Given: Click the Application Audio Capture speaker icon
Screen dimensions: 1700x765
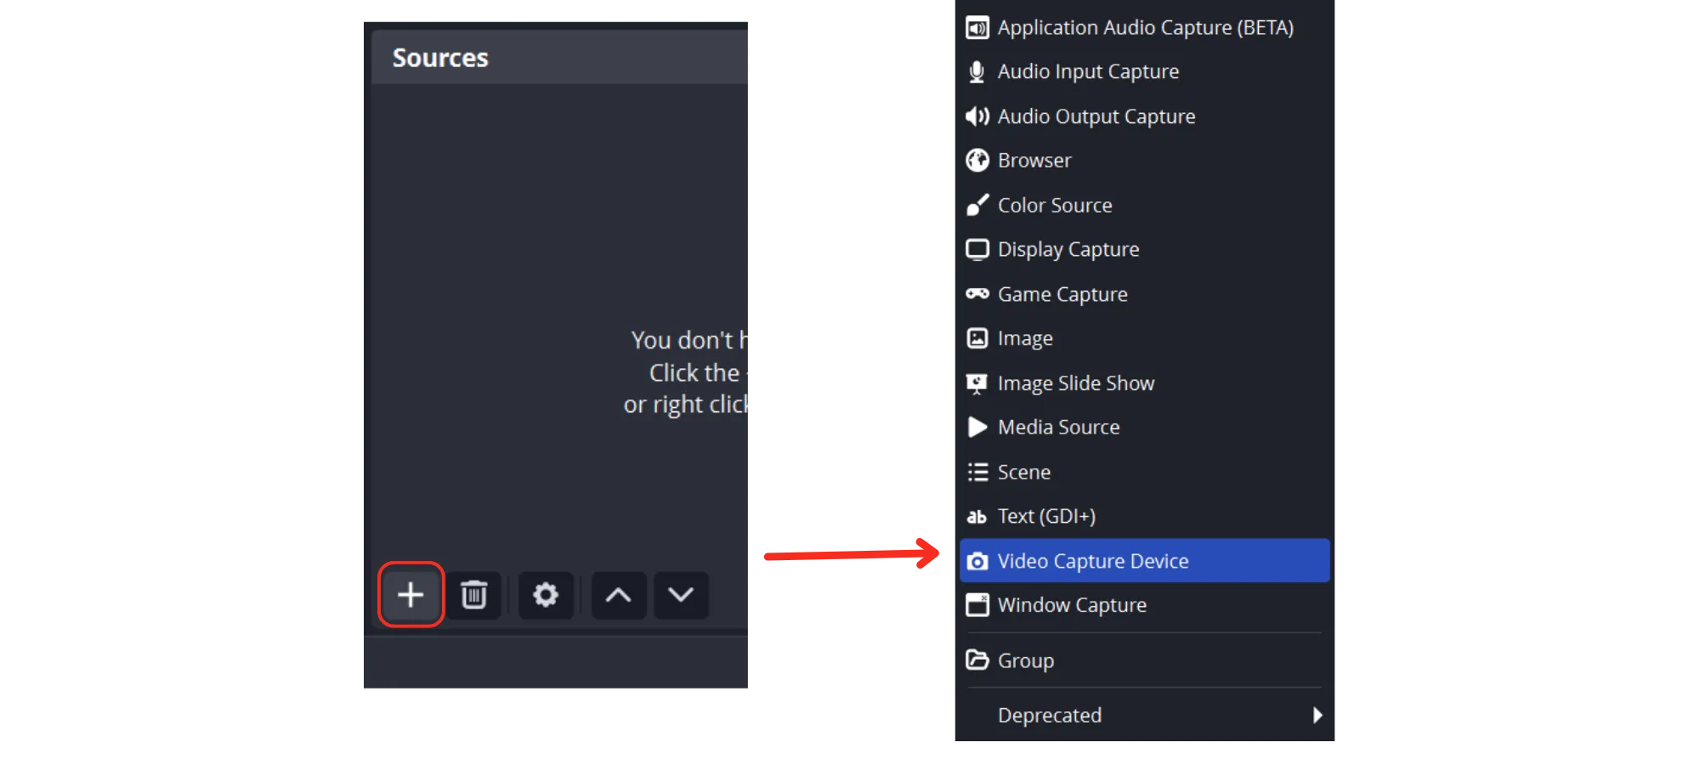Looking at the screenshot, I should click(x=977, y=28).
